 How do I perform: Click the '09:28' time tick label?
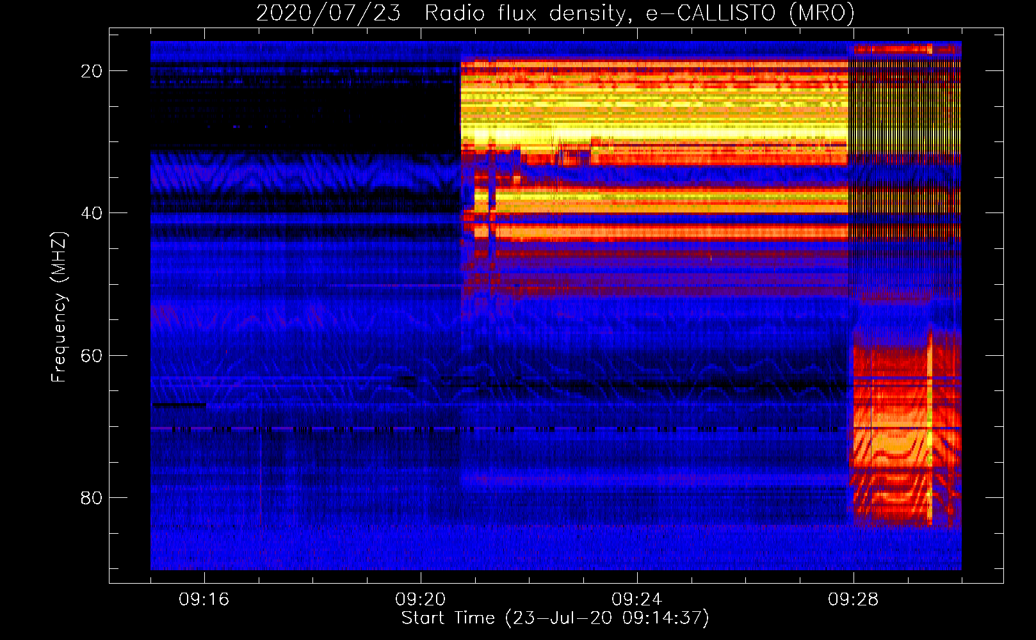pyautogui.click(x=854, y=600)
